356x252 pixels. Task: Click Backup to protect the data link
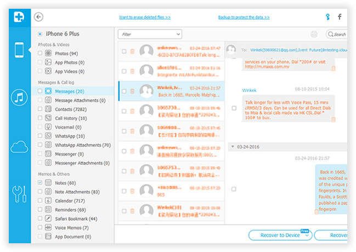pyautogui.click(x=244, y=17)
